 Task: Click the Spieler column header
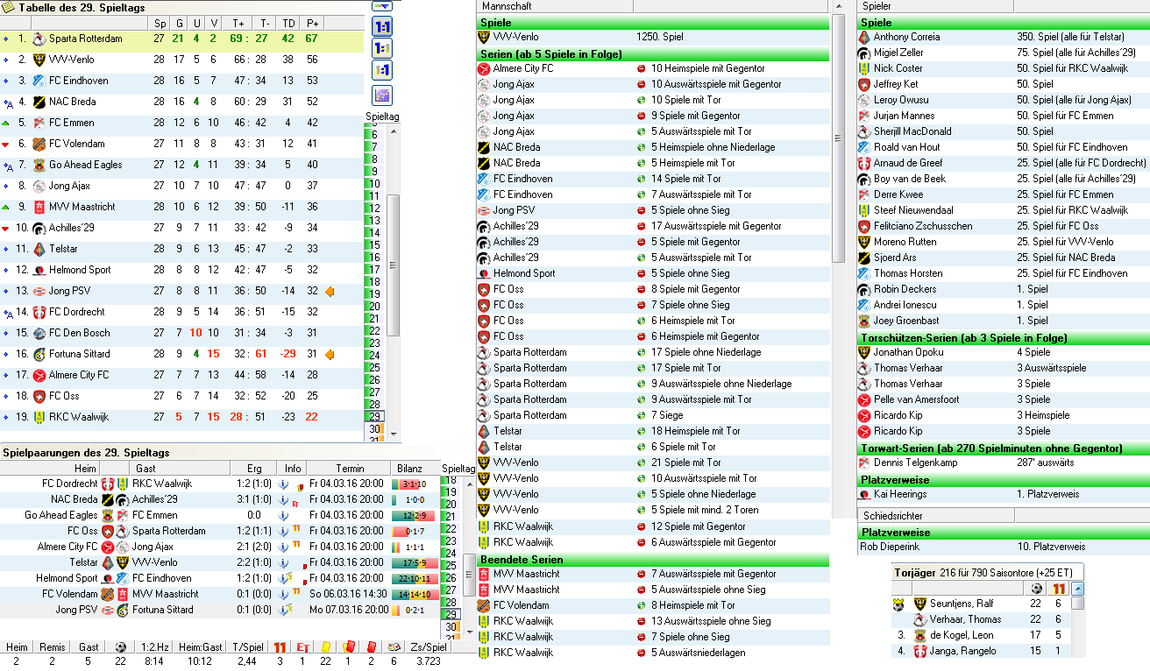(x=936, y=6)
